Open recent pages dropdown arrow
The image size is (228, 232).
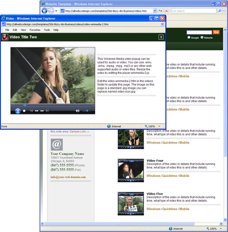56,11
